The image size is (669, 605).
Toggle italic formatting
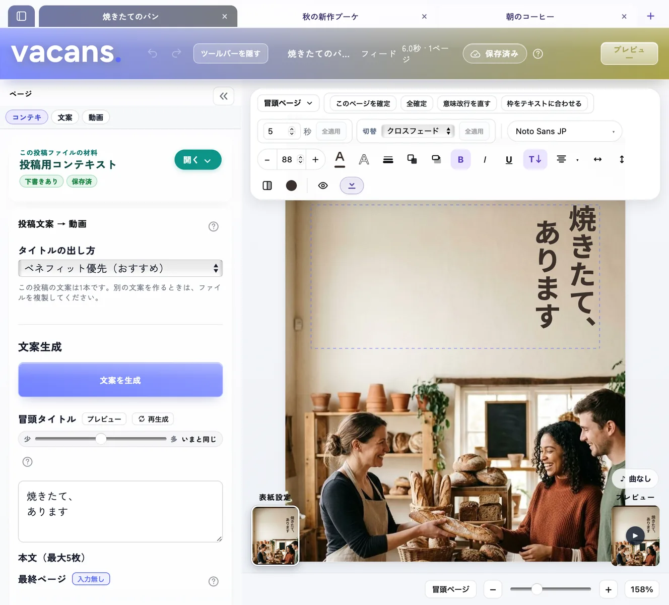[485, 159]
